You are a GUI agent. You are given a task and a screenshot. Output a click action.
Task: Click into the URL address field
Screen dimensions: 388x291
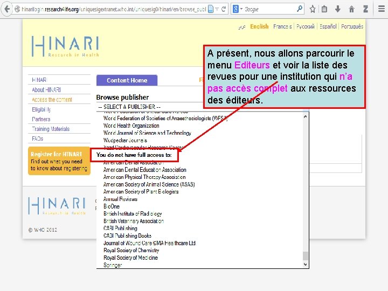(x=113, y=9)
